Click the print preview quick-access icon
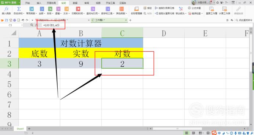The width and height of the screenshot is (254, 135). [x=19, y=20]
